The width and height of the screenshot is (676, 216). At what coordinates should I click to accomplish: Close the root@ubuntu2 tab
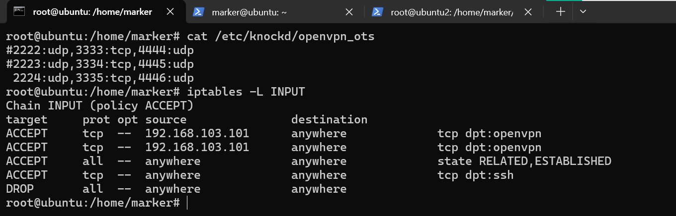pos(528,12)
